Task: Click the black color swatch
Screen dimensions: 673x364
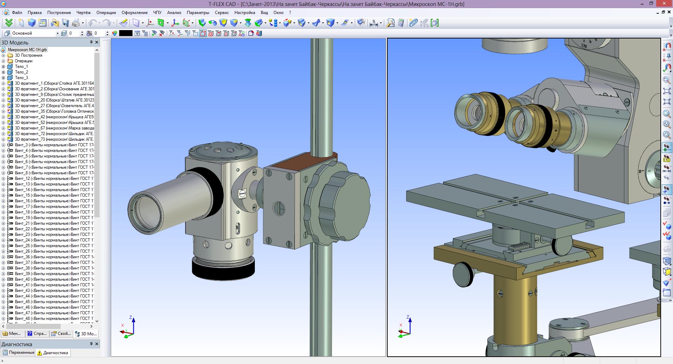Action: point(126,33)
